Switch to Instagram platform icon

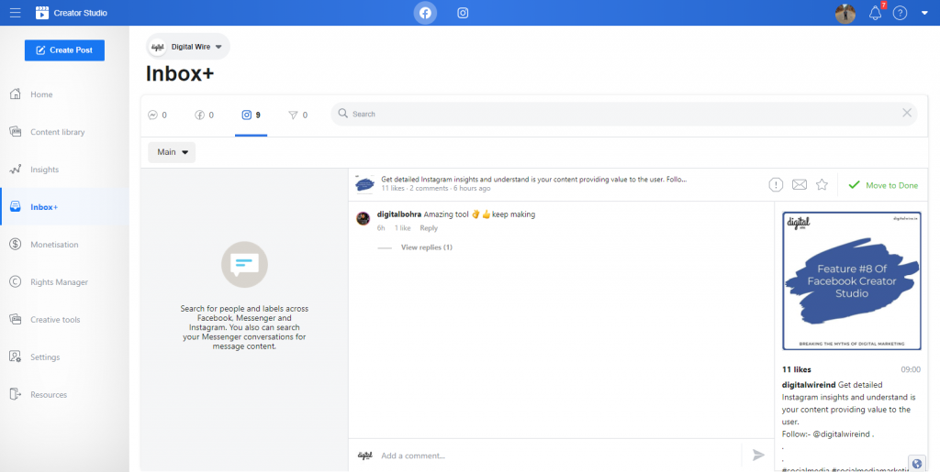coord(463,13)
